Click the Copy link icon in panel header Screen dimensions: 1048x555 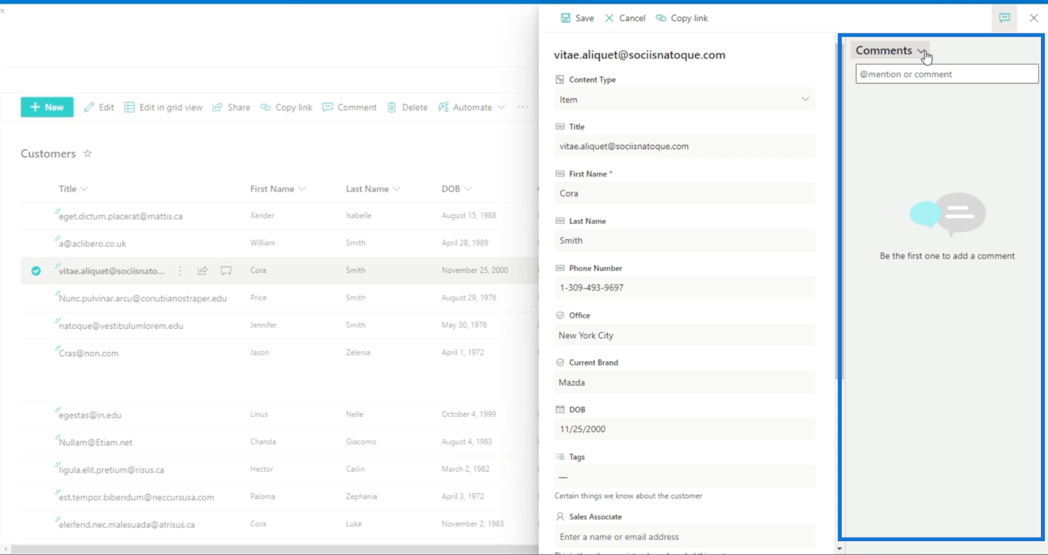pos(661,18)
